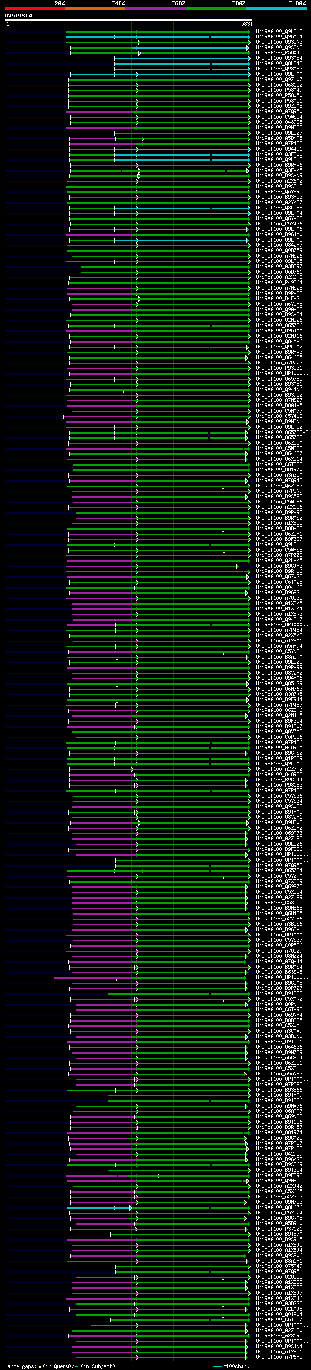Select the UniRef100_A2X6A2 label
Viewport: 311px width, 1370px height.
(279, 181)
